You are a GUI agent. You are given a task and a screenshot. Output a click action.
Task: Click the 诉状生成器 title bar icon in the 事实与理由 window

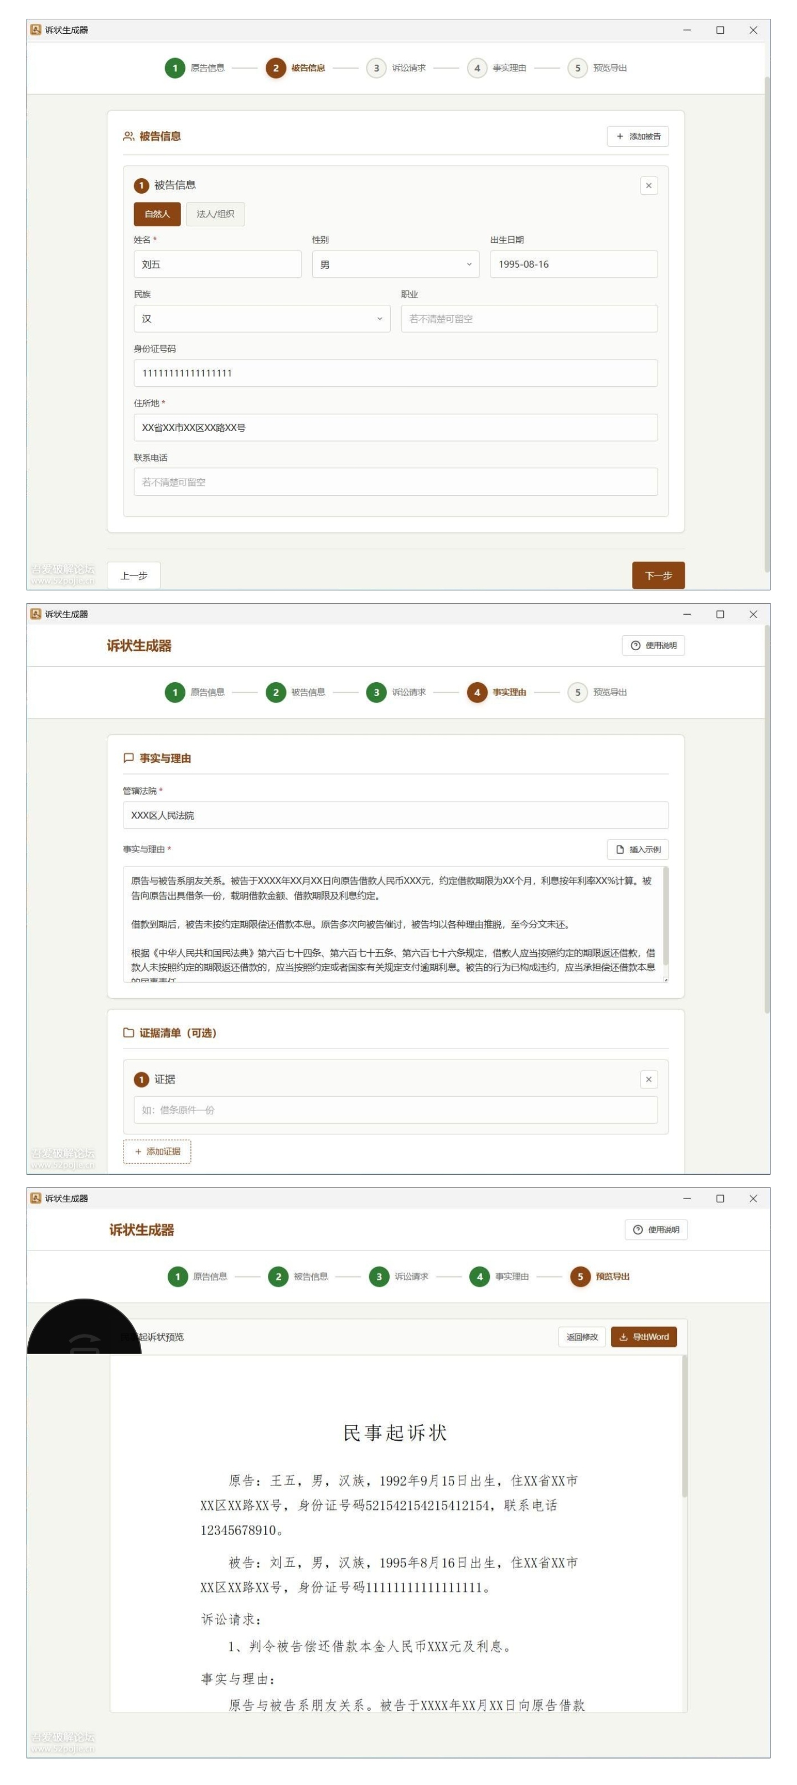(35, 614)
